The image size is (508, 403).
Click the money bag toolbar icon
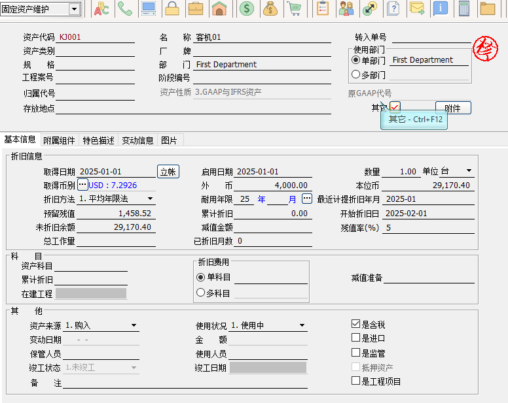click(x=270, y=8)
